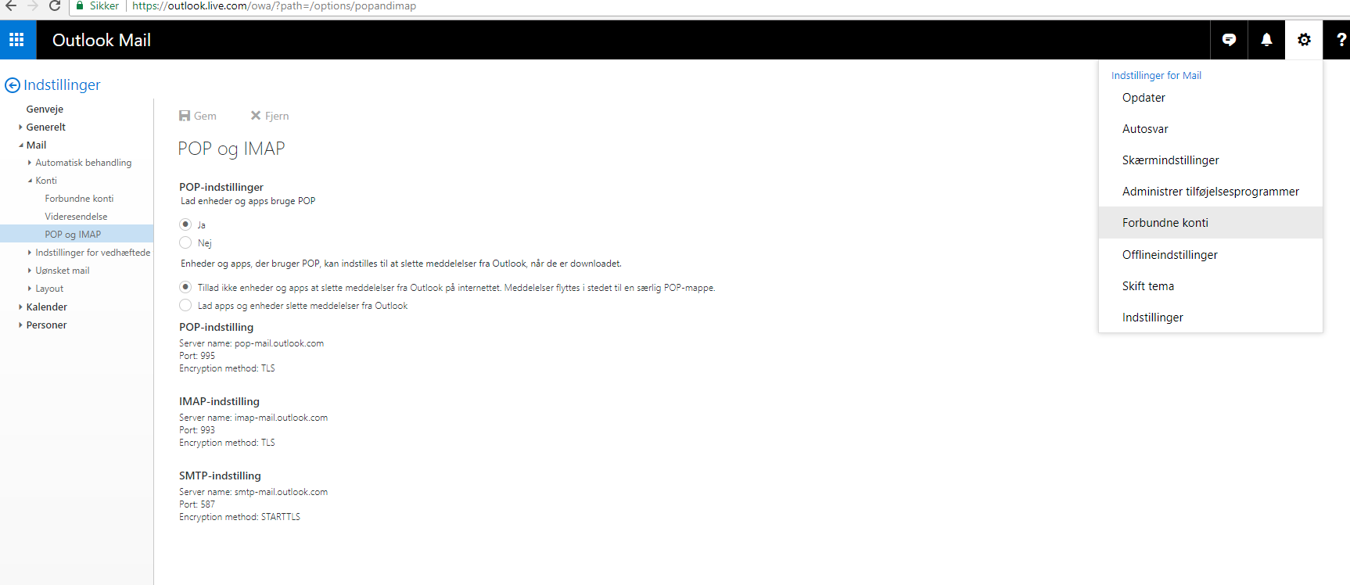1350x585 pixels.
Task: Click the browser back arrow
Action: [11, 6]
